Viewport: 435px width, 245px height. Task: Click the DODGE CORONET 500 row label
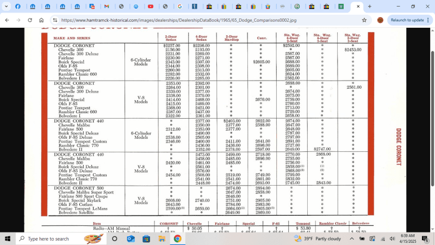(79, 188)
